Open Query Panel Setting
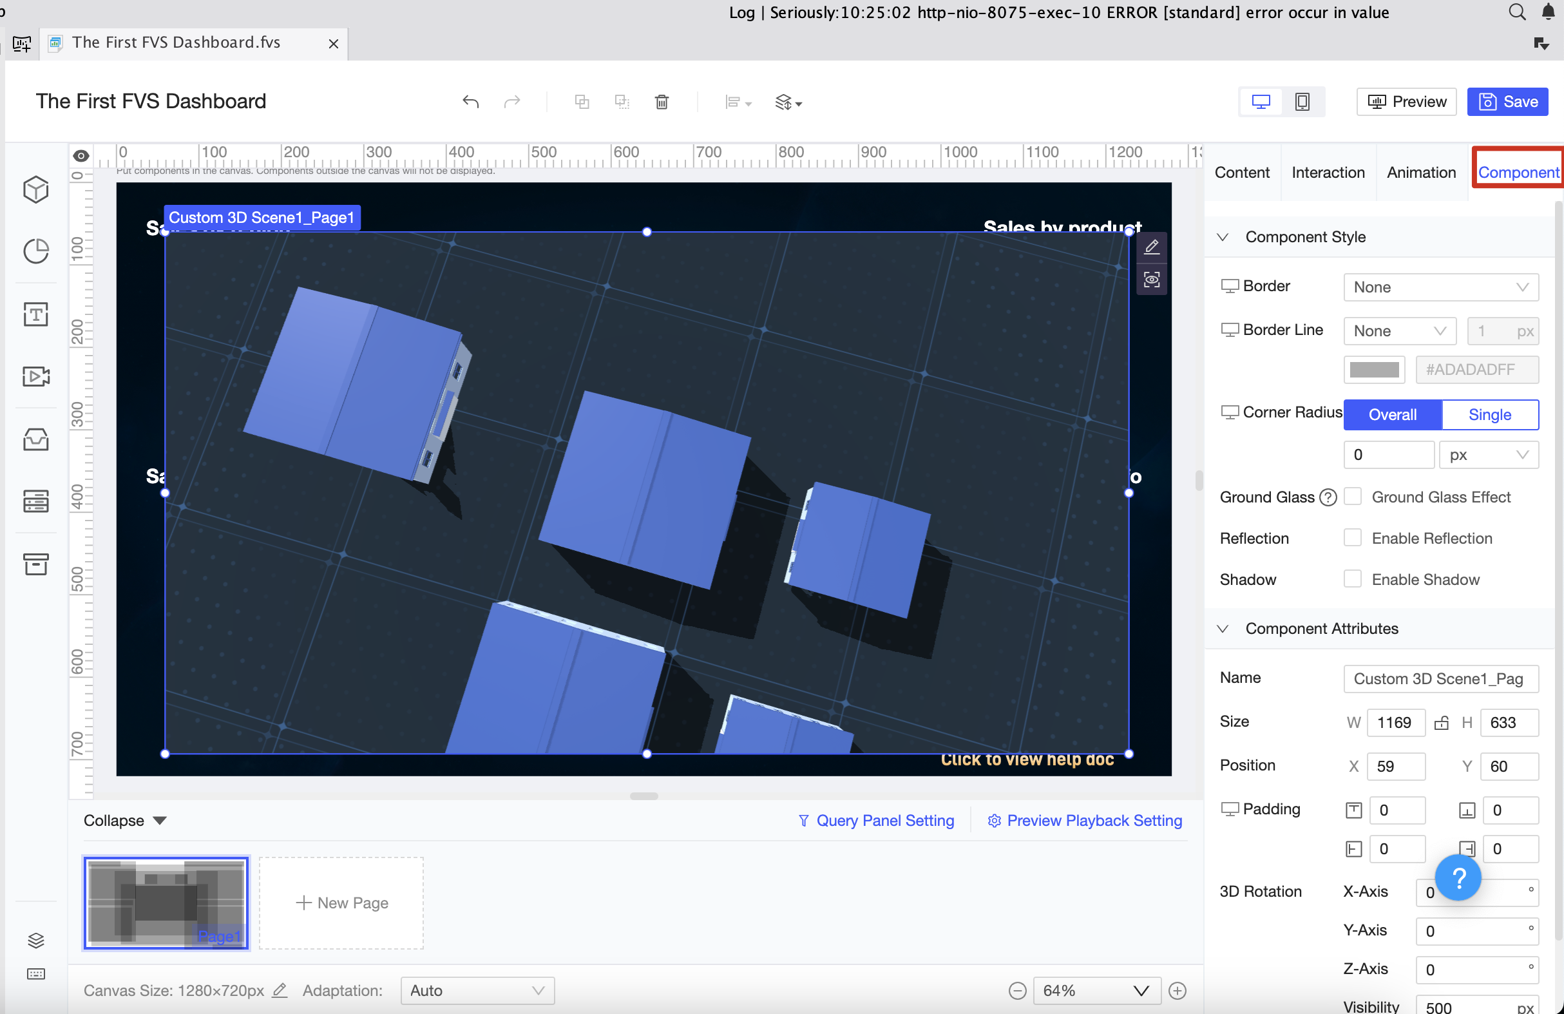Screen dimensions: 1564x1014 tap(877, 820)
